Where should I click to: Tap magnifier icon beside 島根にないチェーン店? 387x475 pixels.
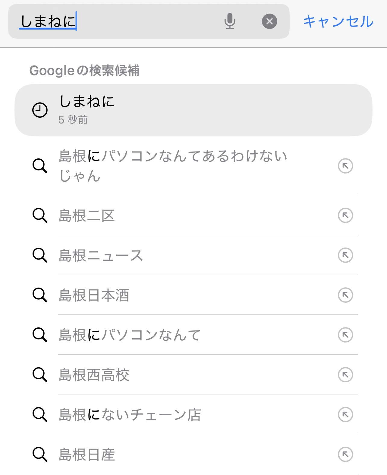pos(40,414)
